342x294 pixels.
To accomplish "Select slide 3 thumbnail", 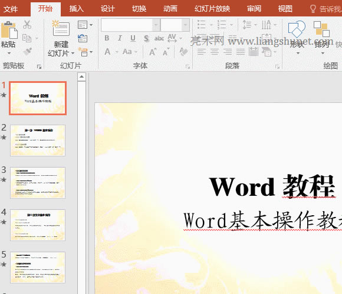I will 38,183.
